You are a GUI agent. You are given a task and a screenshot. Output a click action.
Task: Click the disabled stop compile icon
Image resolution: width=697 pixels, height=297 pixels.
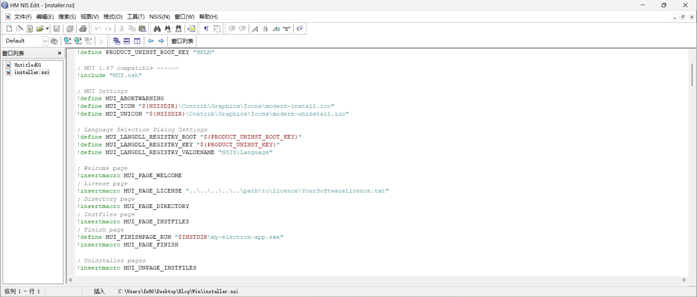(x=89, y=41)
